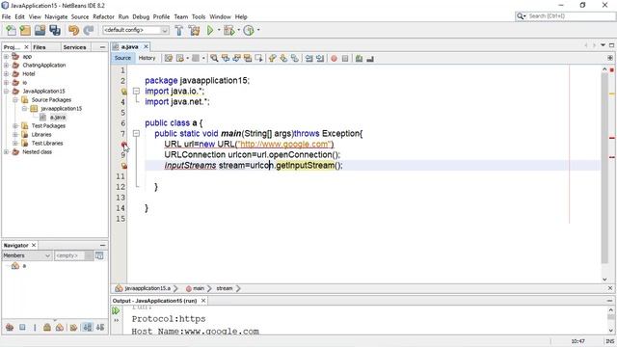Open the Run project dropdown arrow

coord(219,30)
